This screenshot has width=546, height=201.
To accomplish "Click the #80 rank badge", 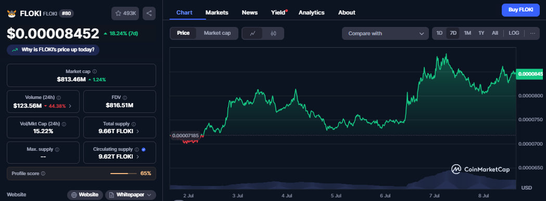I will (x=66, y=13).
